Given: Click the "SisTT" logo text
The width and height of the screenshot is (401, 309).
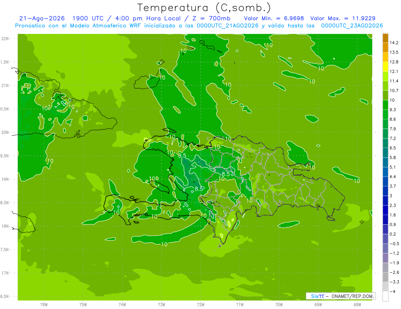Looking at the screenshot, I should click(317, 296).
